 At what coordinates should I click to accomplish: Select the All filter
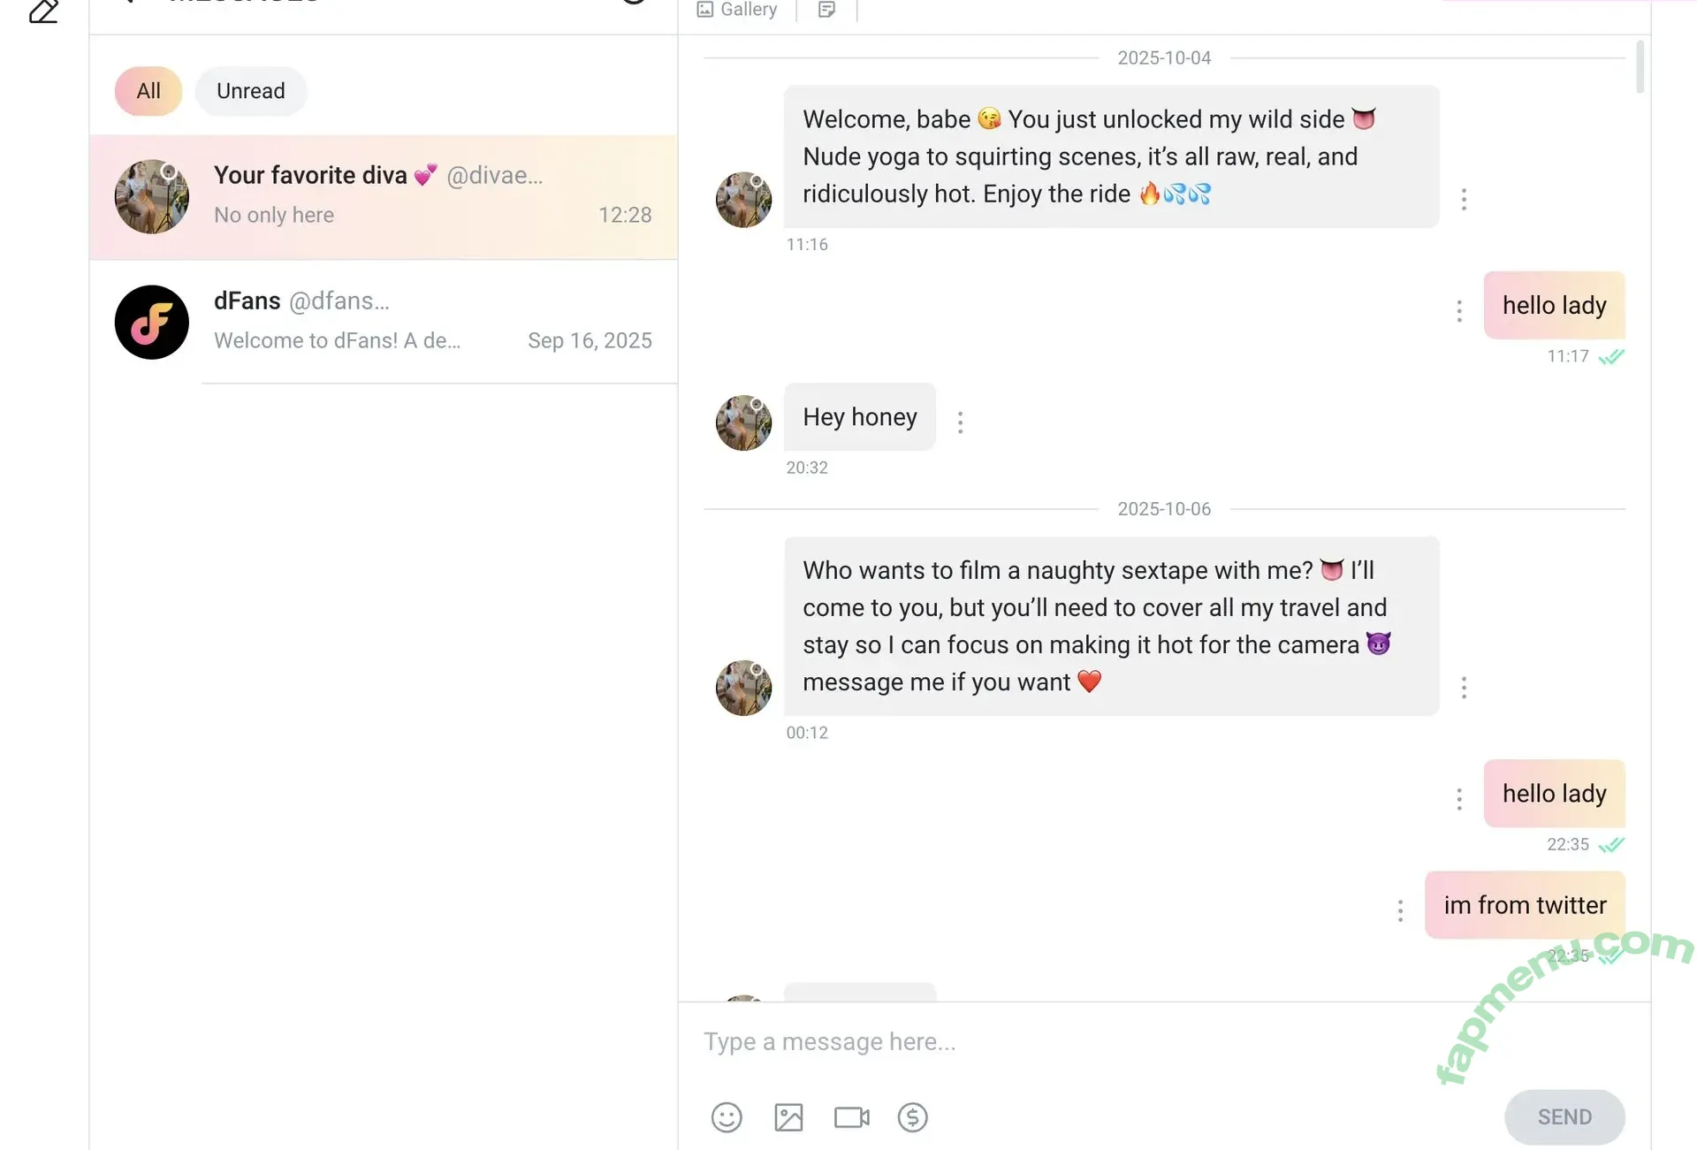[148, 91]
